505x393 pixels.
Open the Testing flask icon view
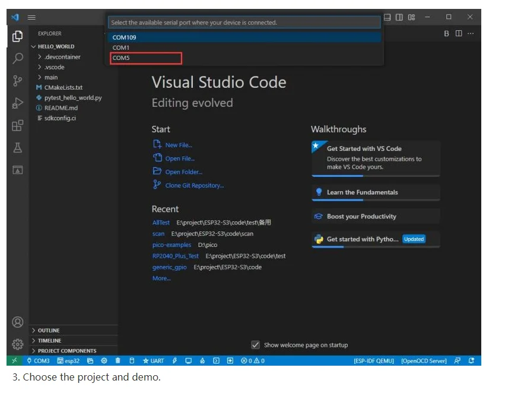(x=18, y=148)
